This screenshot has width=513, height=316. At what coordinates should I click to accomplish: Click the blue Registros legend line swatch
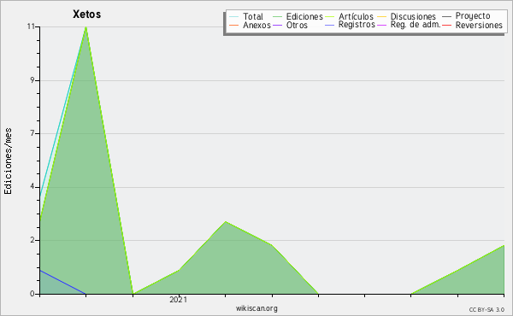tap(329, 25)
